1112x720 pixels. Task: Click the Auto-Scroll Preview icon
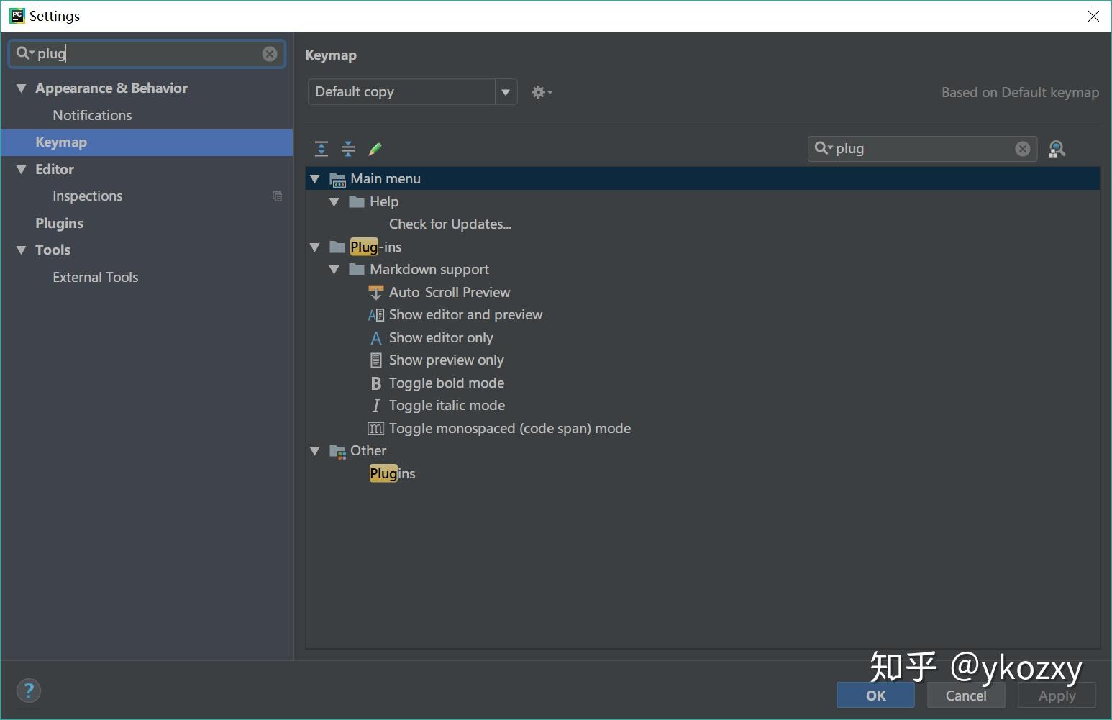(x=375, y=292)
